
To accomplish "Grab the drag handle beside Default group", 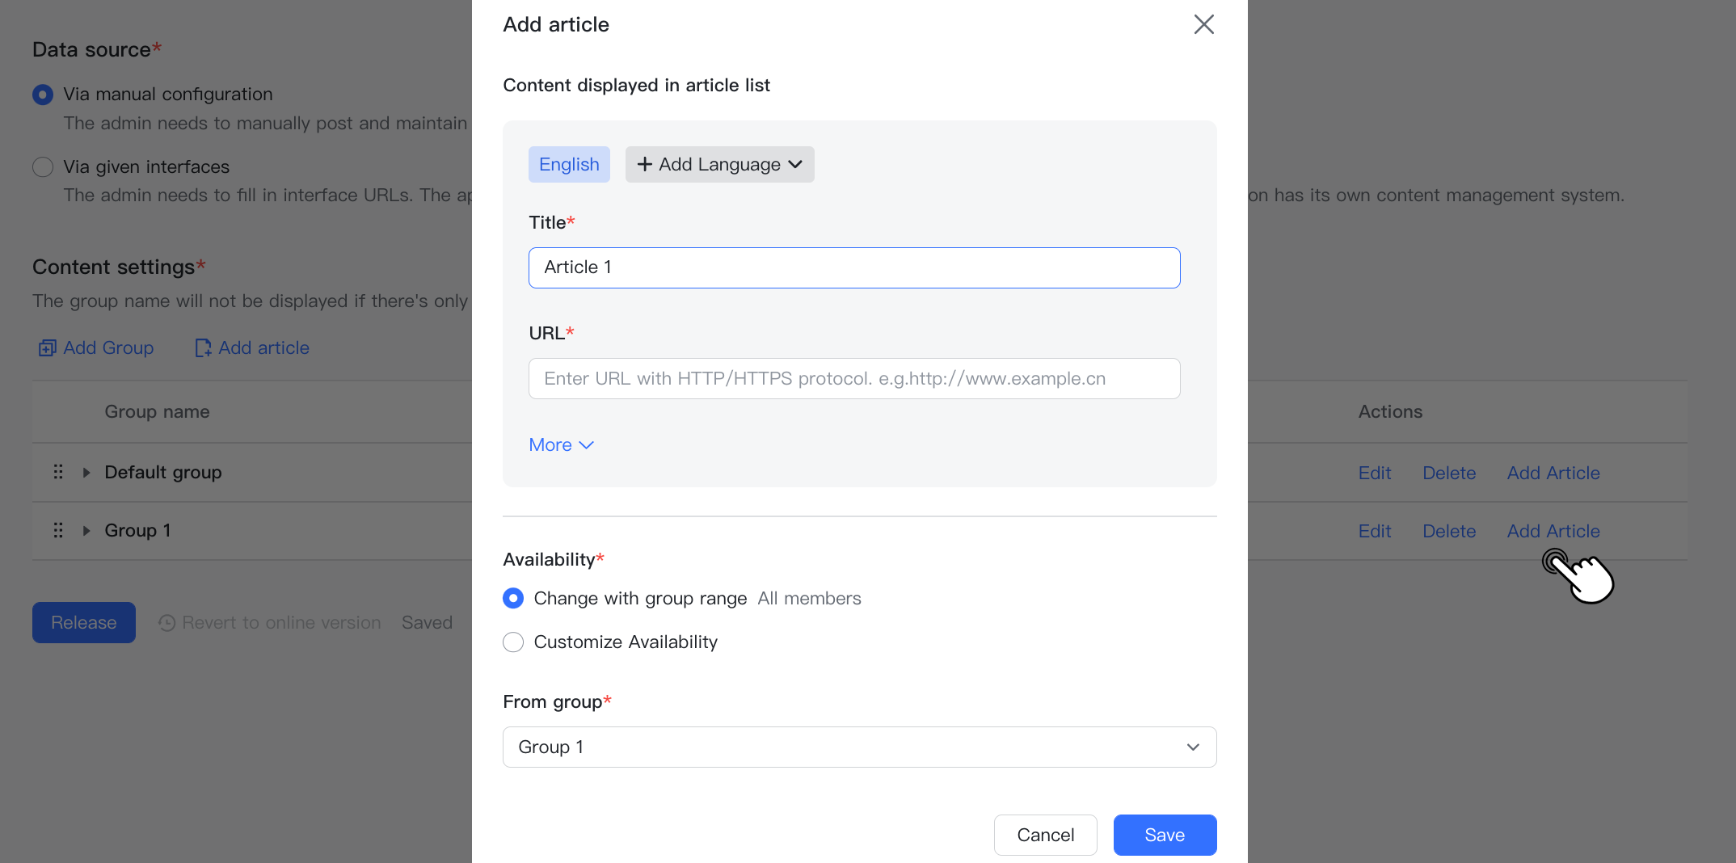I will point(57,472).
